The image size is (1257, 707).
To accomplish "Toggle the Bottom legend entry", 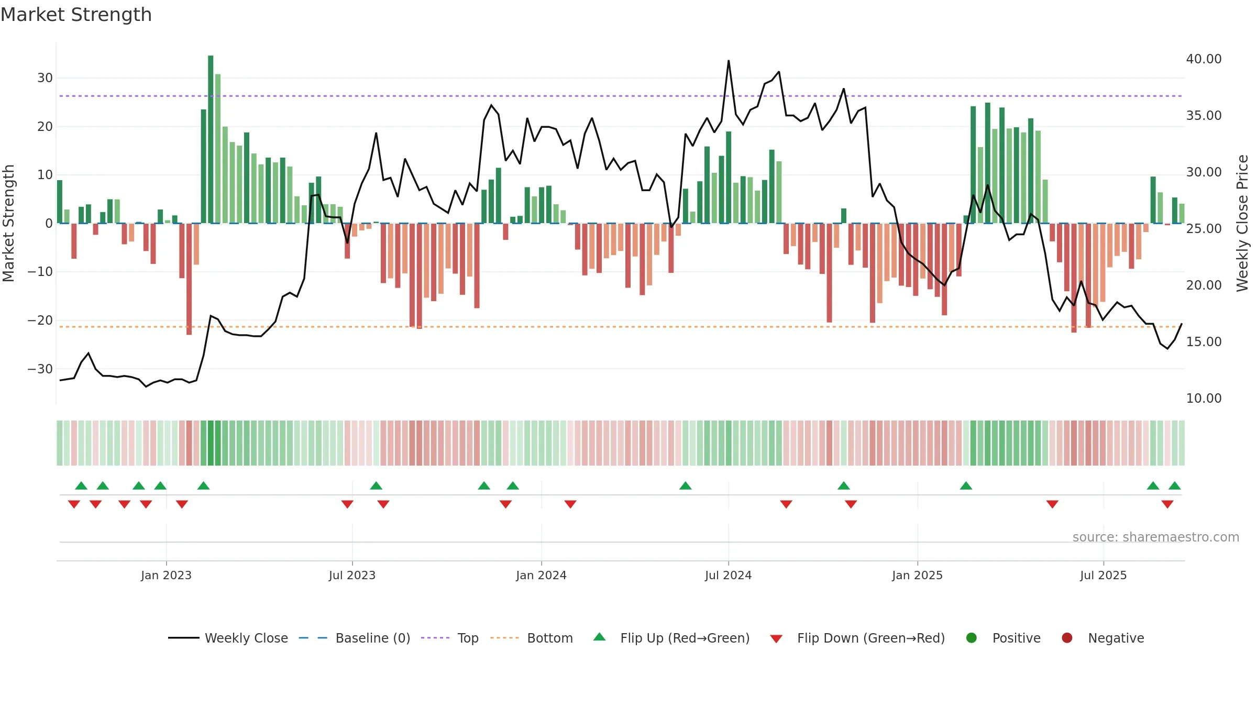I will click(x=532, y=638).
